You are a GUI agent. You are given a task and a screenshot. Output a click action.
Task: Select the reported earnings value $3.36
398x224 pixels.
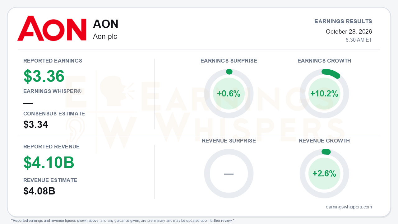44,76
